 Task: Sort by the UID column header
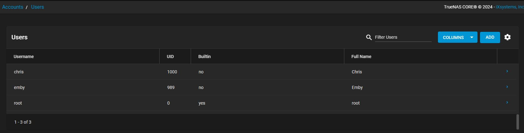[x=170, y=57]
